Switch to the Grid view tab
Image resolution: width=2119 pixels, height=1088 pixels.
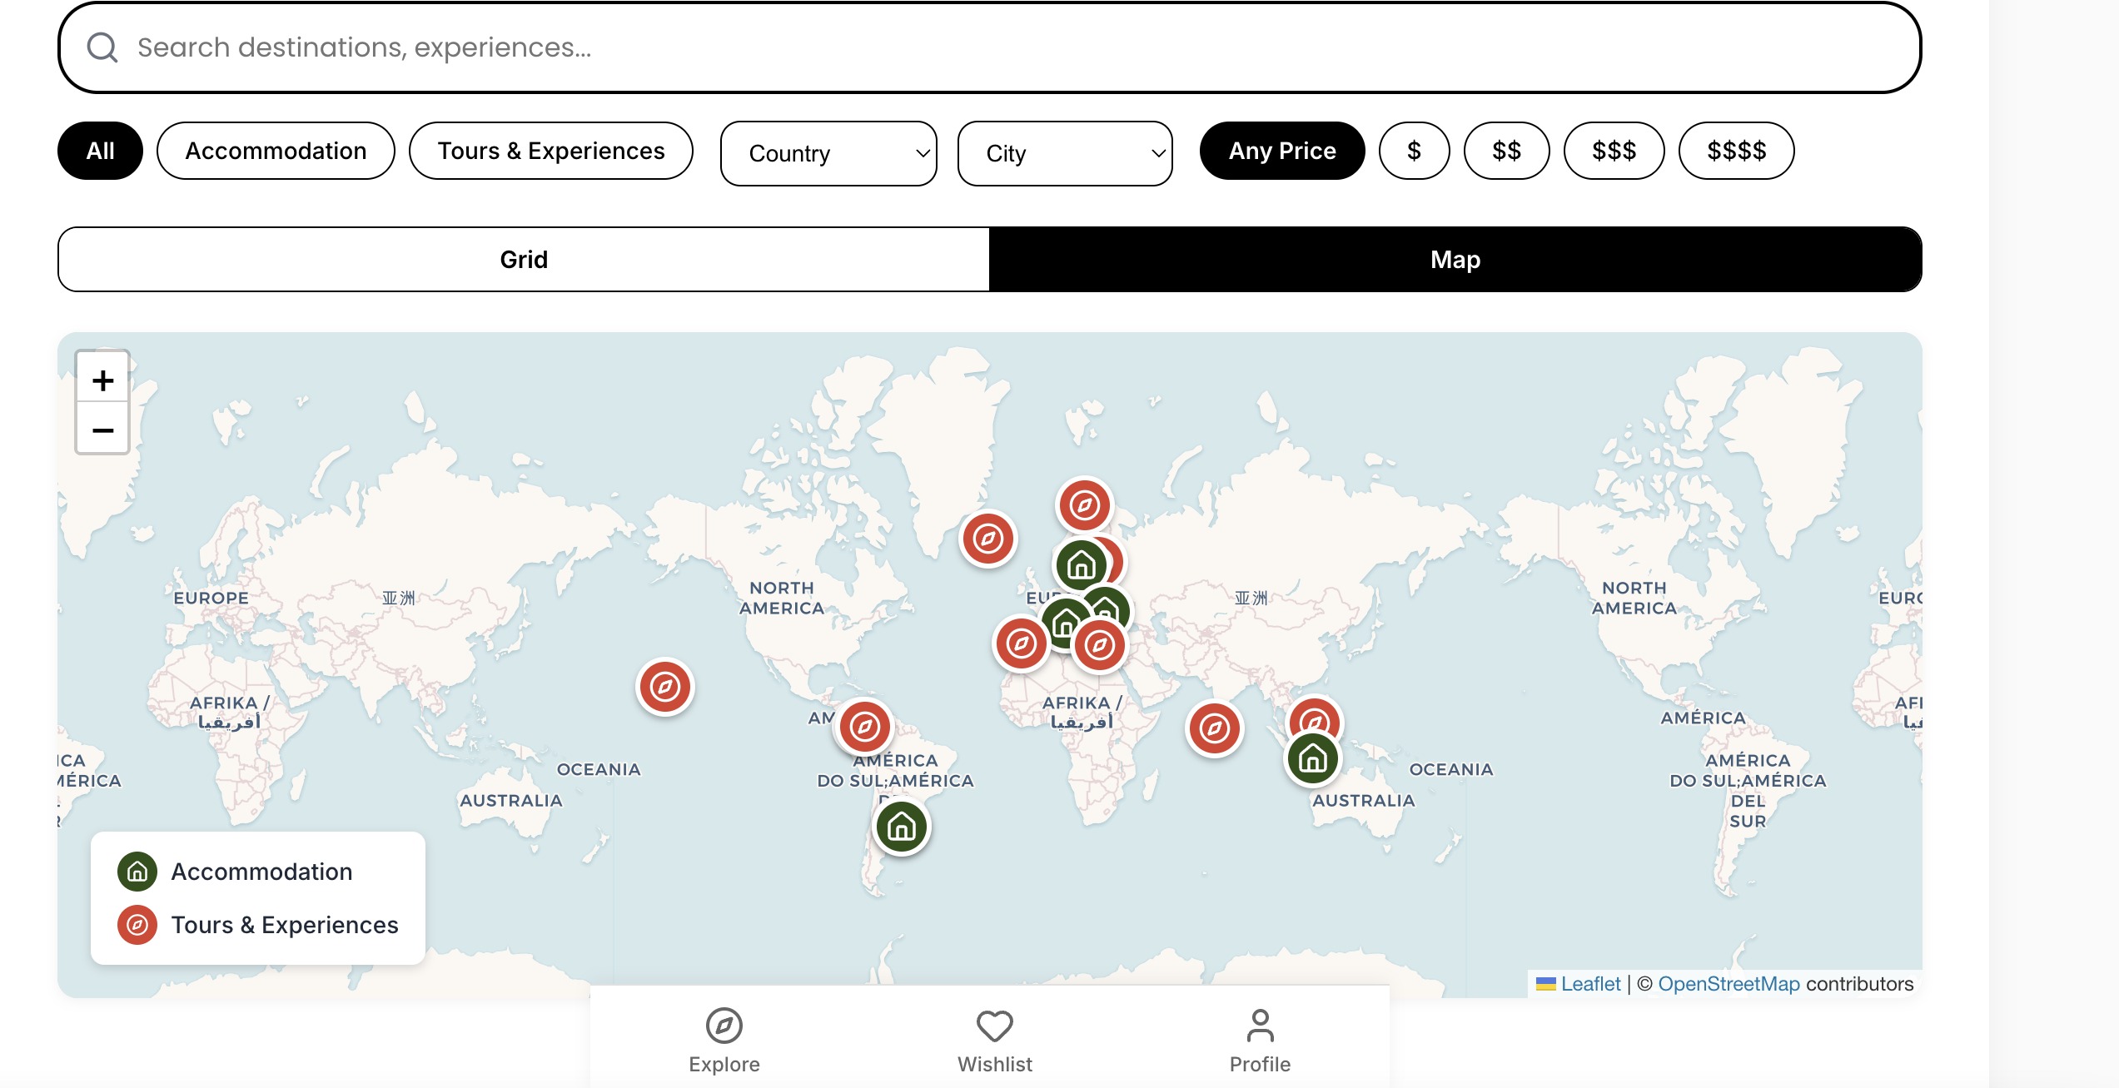524,260
